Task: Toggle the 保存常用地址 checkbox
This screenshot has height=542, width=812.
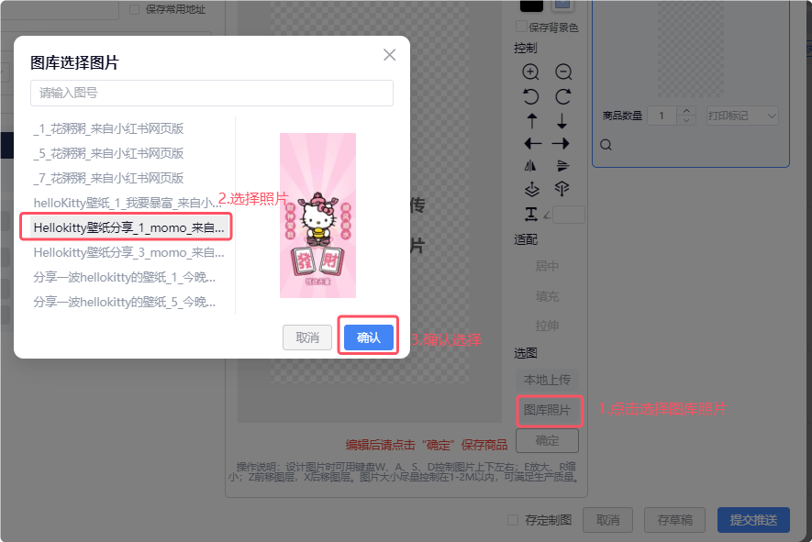Action: [x=134, y=9]
